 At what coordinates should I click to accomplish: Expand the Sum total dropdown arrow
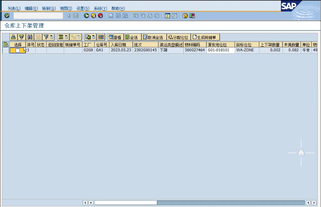tap(66, 37)
